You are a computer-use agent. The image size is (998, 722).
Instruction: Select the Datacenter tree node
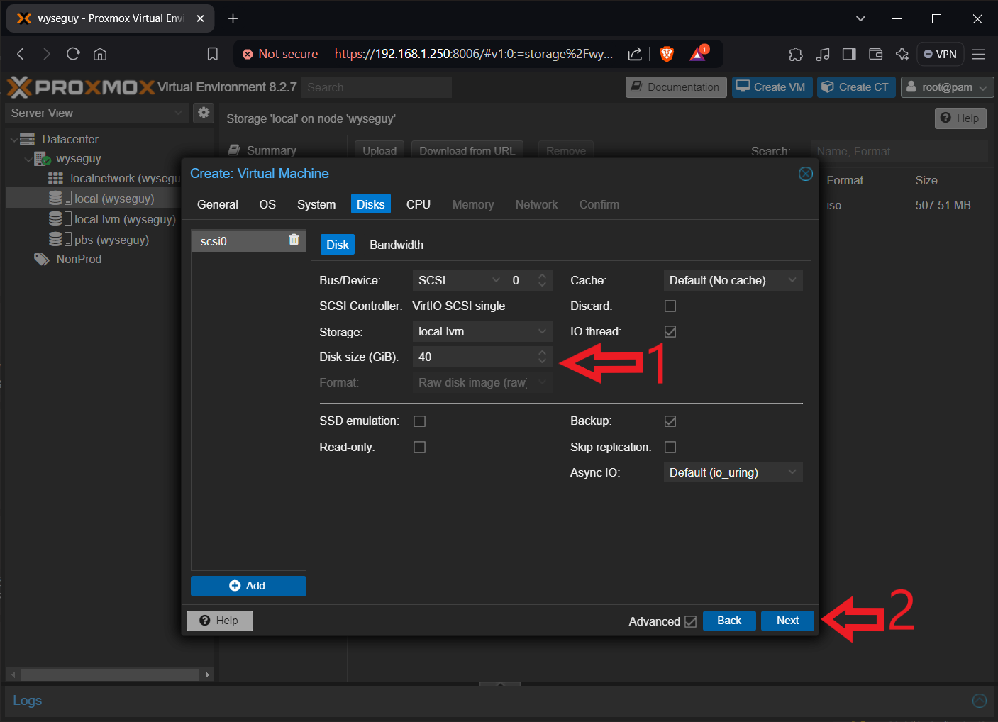pyautogui.click(x=70, y=139)
